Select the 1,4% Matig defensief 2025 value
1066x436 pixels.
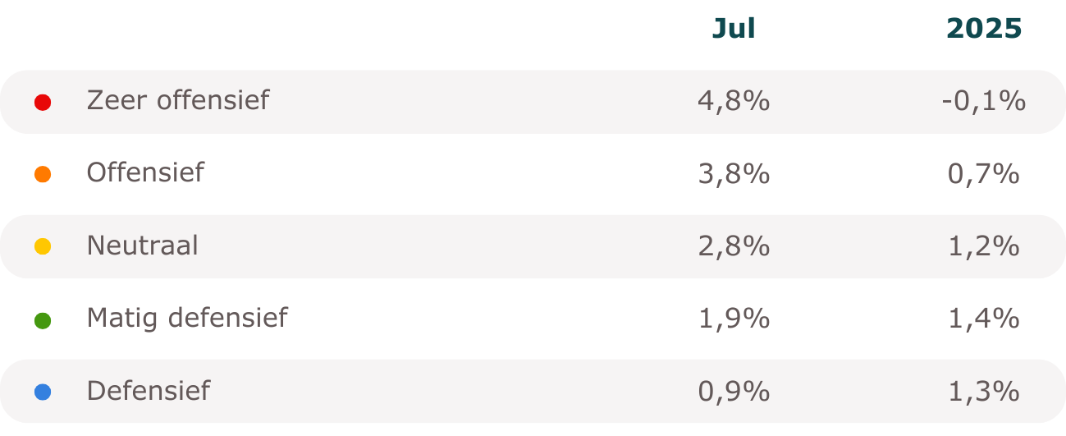(x=984, y=318)
